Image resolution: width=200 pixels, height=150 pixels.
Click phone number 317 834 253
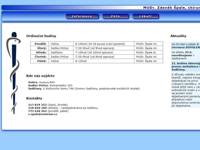coord(37,105)
